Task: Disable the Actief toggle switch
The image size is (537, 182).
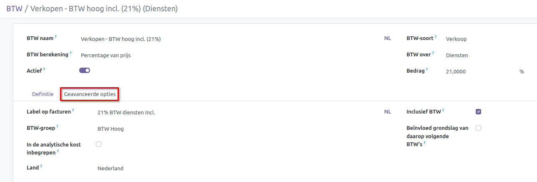Action: [x=85, y=71]
